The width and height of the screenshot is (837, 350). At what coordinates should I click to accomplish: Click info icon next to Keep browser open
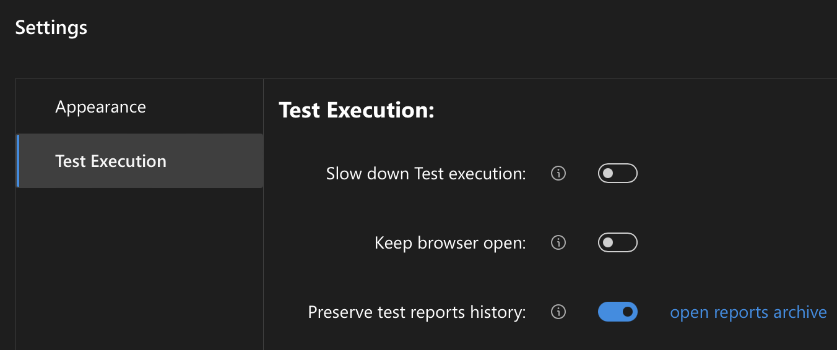[x=558, y=242]
